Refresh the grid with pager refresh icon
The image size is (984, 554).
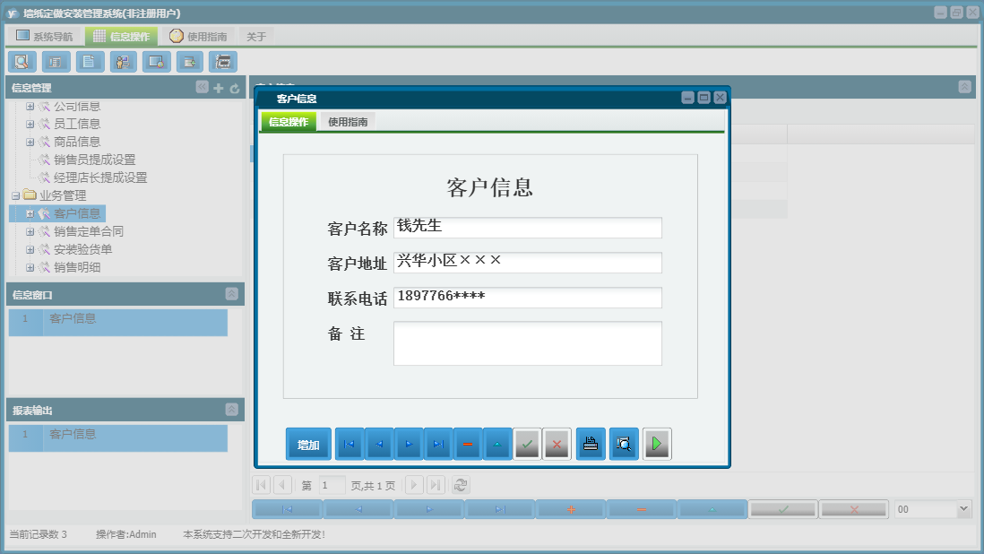click(x=461, y=485)
